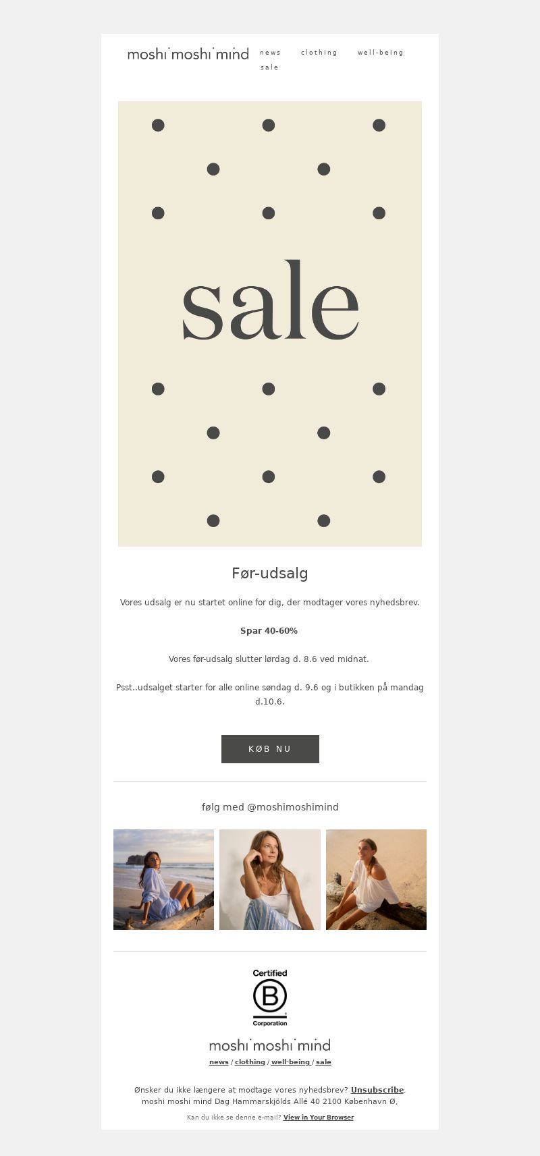Follow the footer news link

pos(219,1062)
